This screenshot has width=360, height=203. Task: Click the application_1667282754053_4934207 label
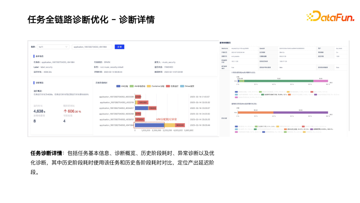pos(116,108)
